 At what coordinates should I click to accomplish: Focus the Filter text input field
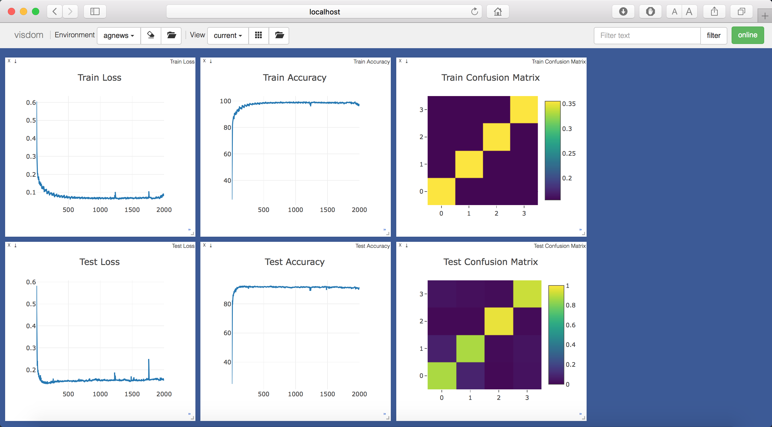coord(647,36)
